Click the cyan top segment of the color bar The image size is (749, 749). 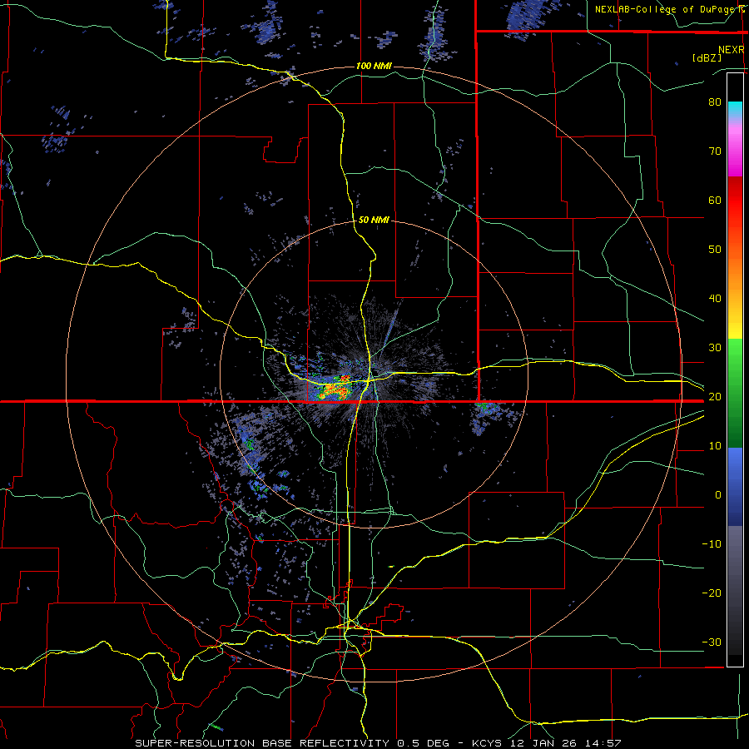(x=735, y=110)
